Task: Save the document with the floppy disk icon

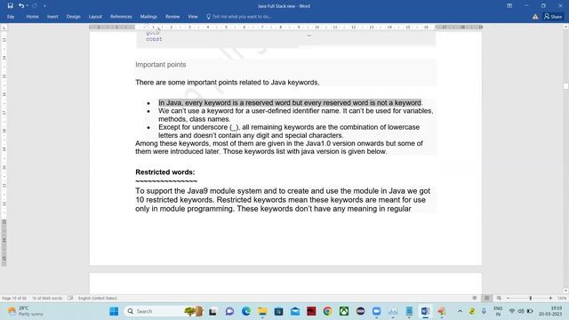Action: (10, 6)
